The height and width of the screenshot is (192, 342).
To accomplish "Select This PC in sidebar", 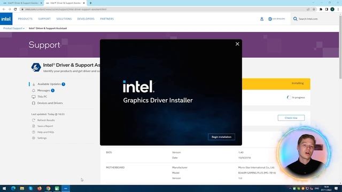I will coord(42,97).
